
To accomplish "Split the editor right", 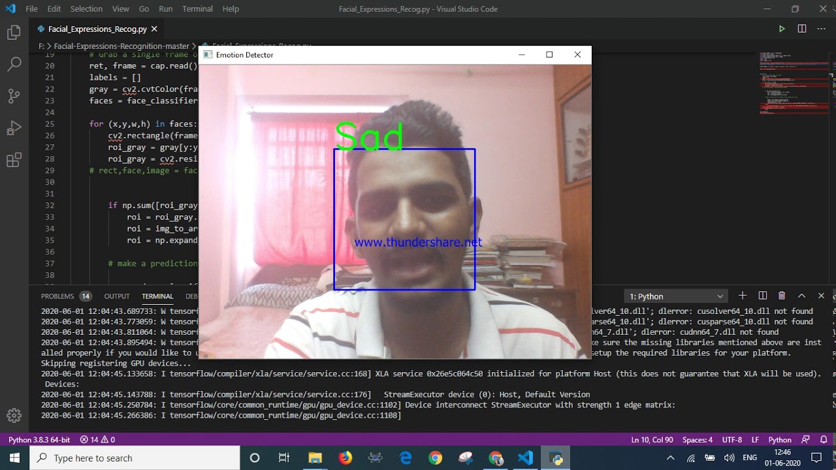I will [802, 29].
